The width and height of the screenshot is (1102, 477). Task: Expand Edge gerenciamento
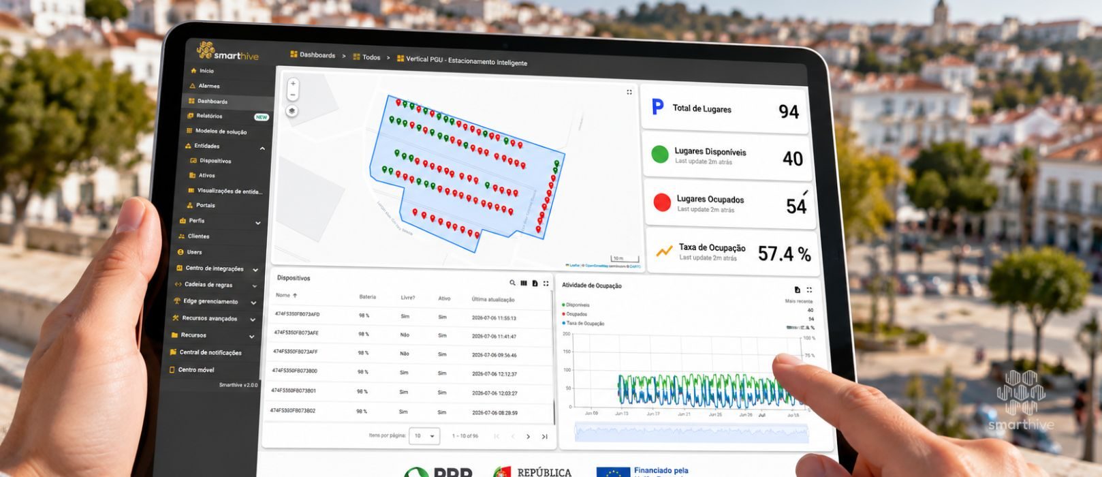click(x=253, y=303)
